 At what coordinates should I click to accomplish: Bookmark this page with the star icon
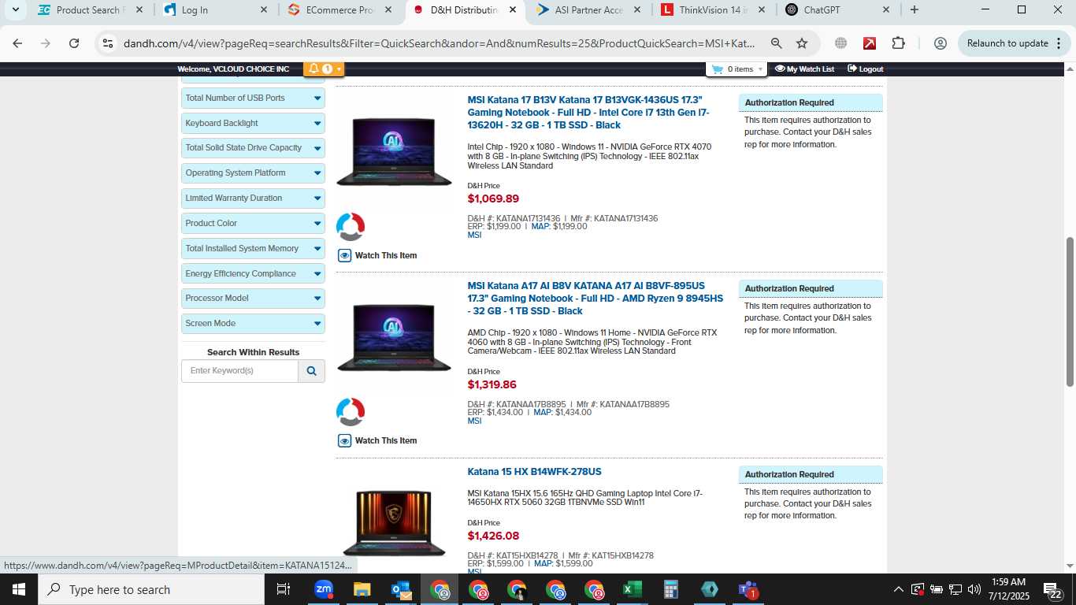point(802,43)
